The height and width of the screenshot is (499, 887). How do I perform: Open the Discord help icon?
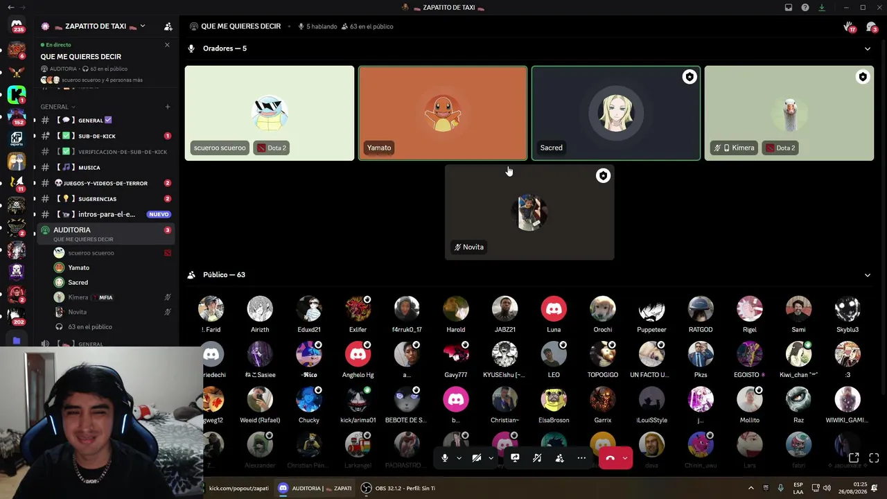805,8
